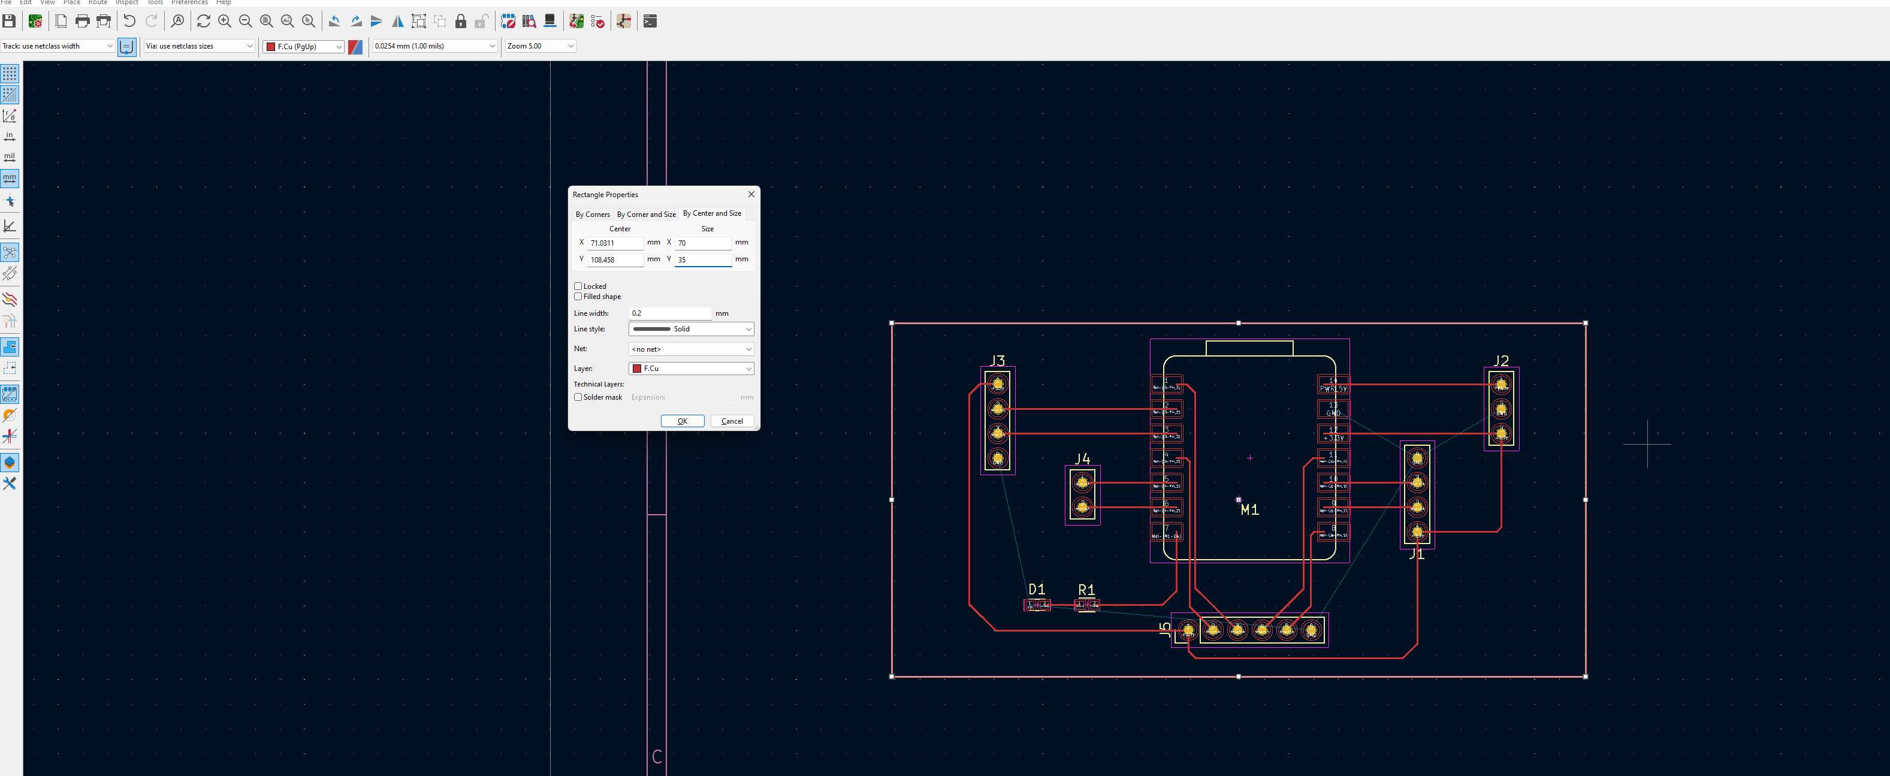Check the Filled shape option

click(578, 296)
